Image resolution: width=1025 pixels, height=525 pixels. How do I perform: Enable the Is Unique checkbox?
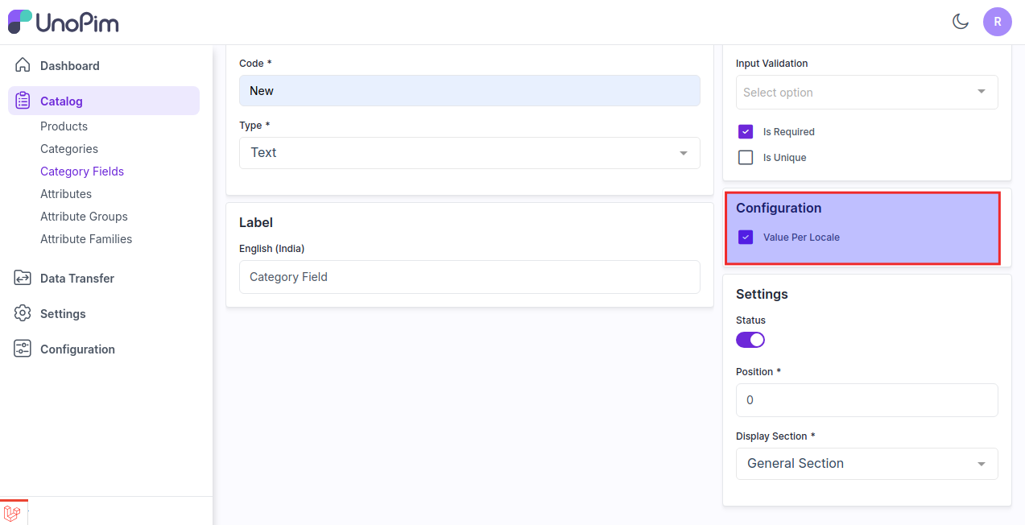tap(746, 158)
